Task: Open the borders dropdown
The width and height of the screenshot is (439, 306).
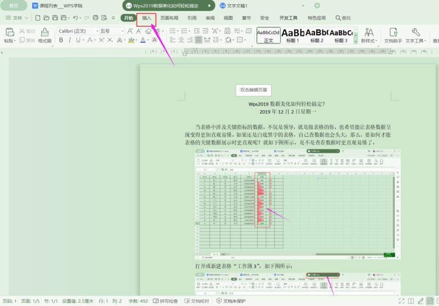Action: point(245,40)
